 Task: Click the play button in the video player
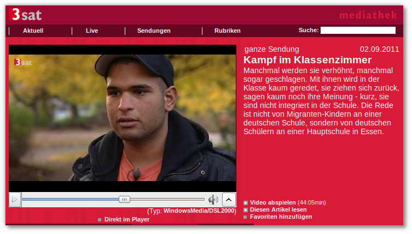point(15,200)
